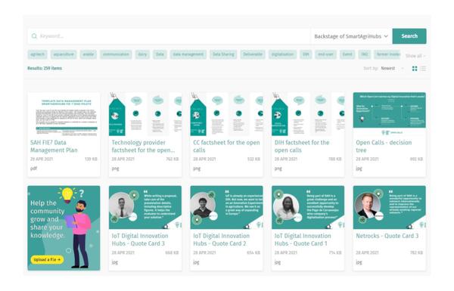Click the 692 KB file size

[x=416, y=159]
